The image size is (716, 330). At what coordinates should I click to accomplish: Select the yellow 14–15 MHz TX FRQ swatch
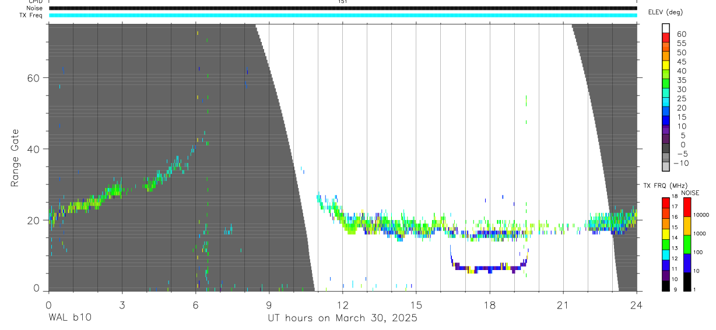[666, 234]
